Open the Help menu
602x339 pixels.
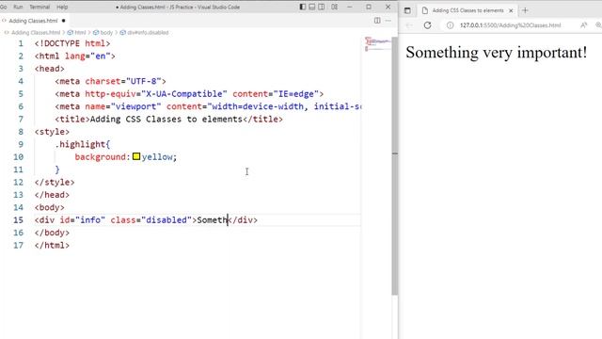coord(62,7)
